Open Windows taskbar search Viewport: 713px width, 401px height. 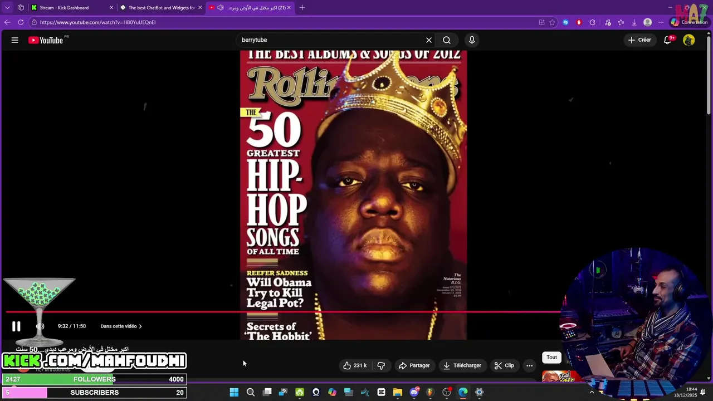[251, 392]
